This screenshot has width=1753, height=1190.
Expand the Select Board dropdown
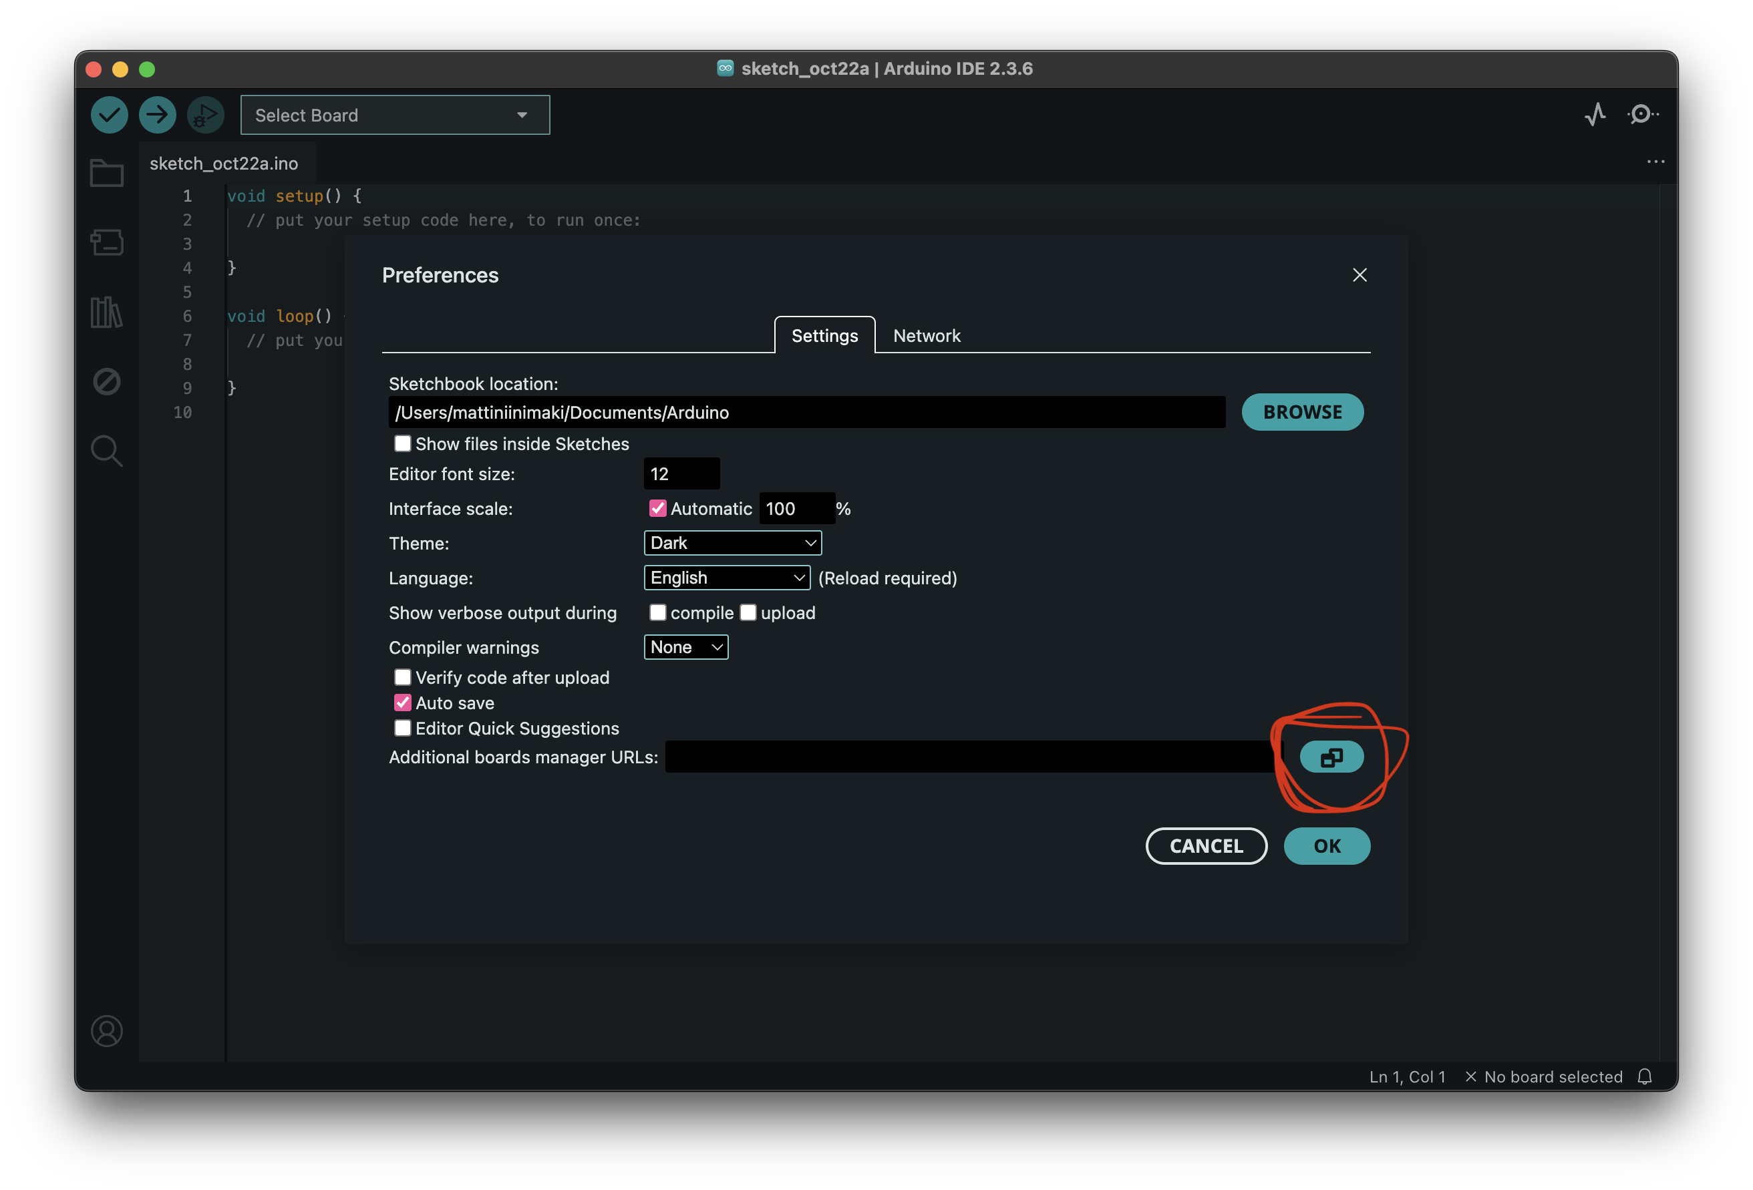395,116
